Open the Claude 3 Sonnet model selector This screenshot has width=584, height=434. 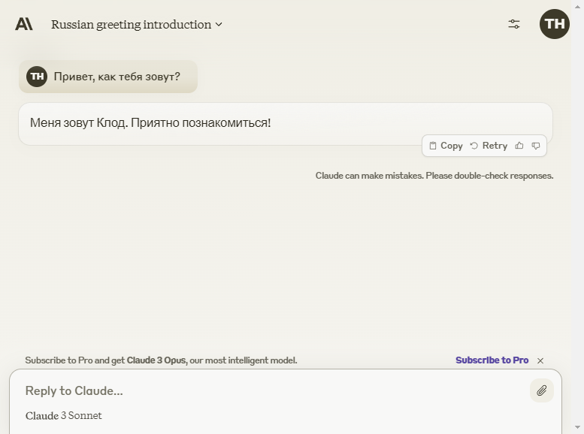tap(63, 415)
